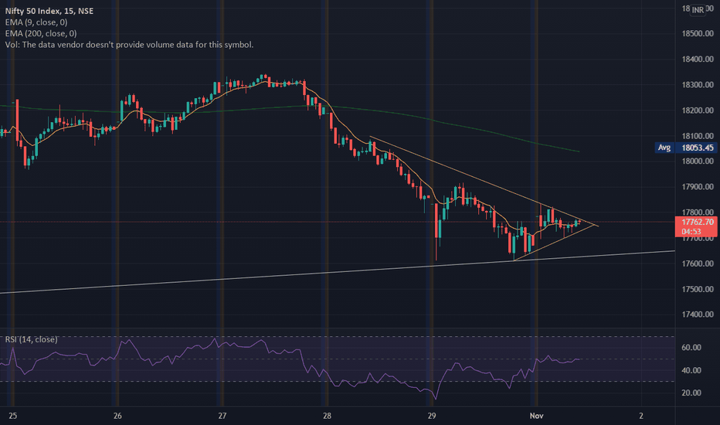Click the 20.00 RSI axis label
Viewport: 720px width, 425px height.
tap(691, 393)
